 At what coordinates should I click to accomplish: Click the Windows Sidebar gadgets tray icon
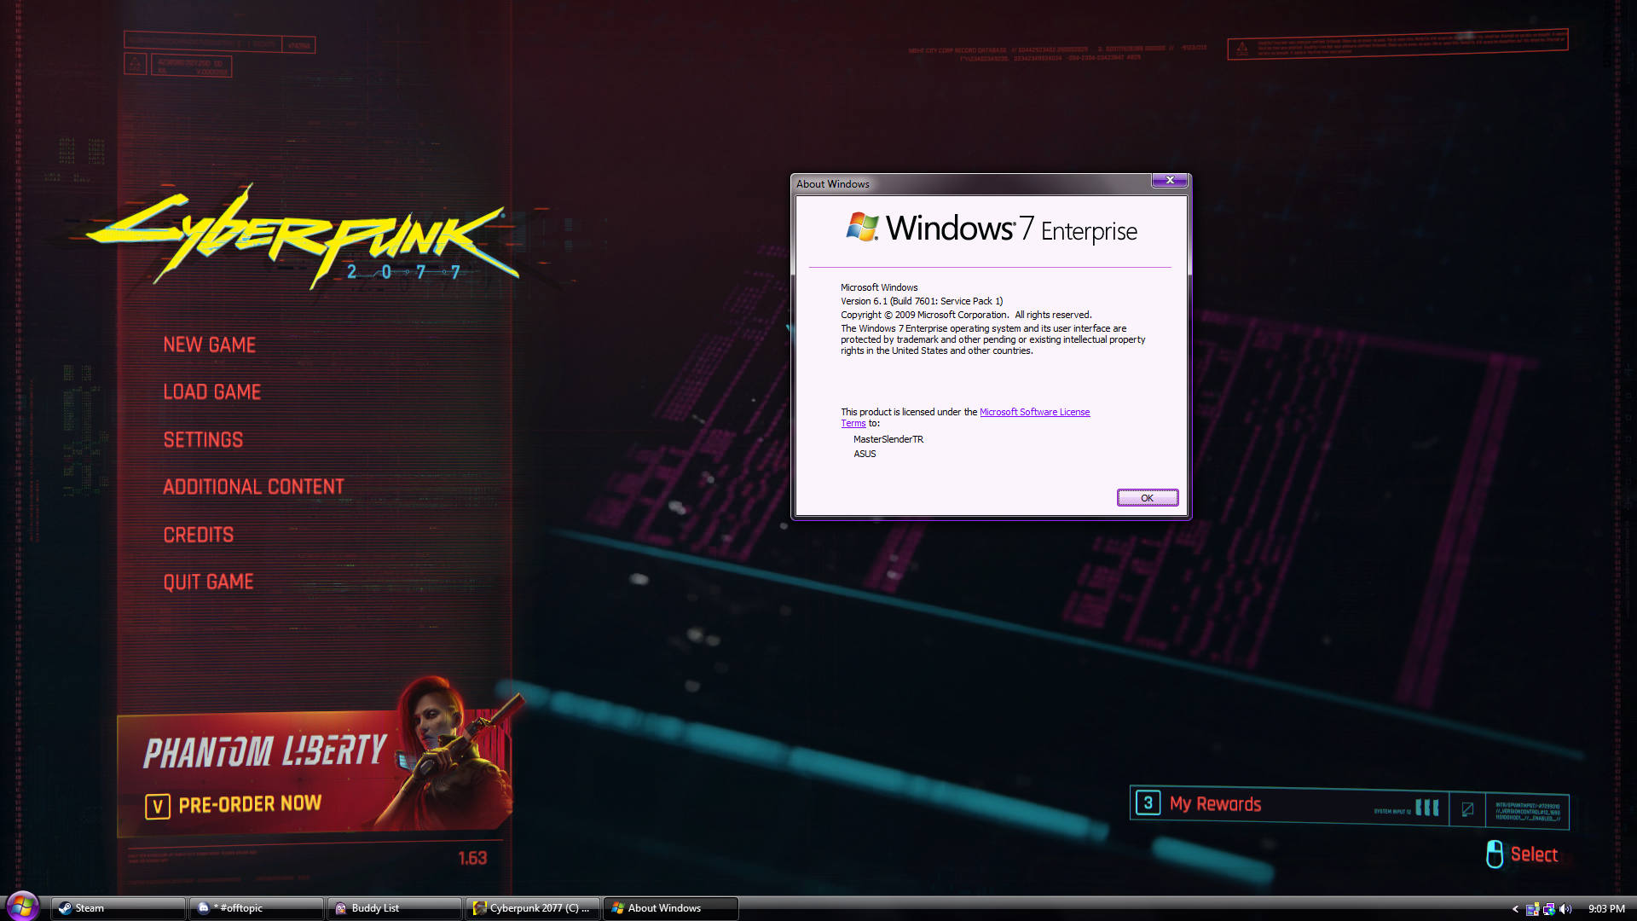coord(1532,909)
